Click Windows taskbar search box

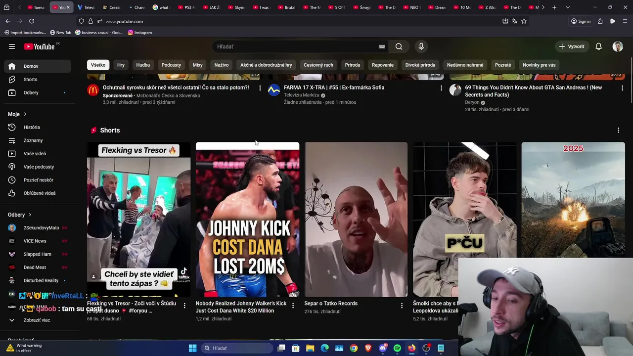point(237,348)
